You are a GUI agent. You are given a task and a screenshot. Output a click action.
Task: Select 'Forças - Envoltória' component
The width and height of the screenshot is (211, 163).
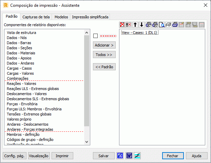click(x=22, y=104)
